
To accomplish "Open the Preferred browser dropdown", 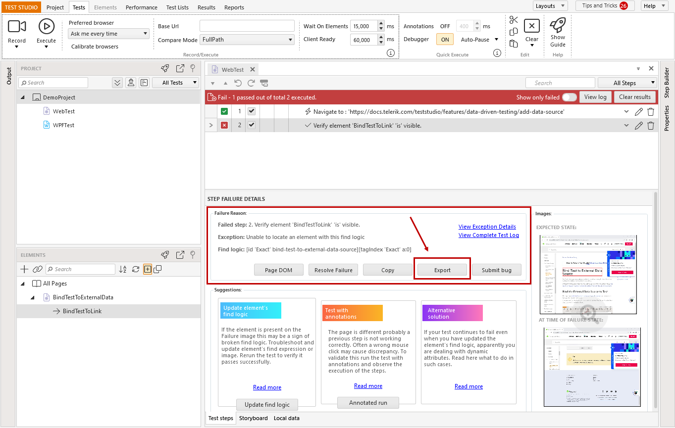I will click(108, 34).
